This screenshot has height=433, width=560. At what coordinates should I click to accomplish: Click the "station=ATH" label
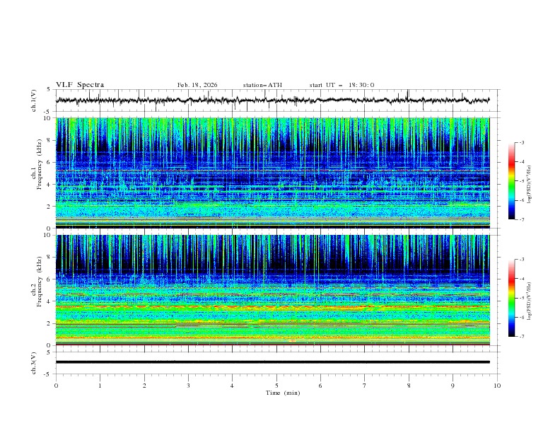[x=262, y=85]
